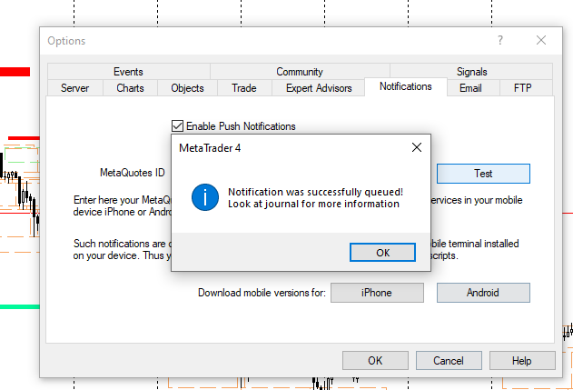Switch to the Community tab
573x390 pixels.
pos(300,71)
